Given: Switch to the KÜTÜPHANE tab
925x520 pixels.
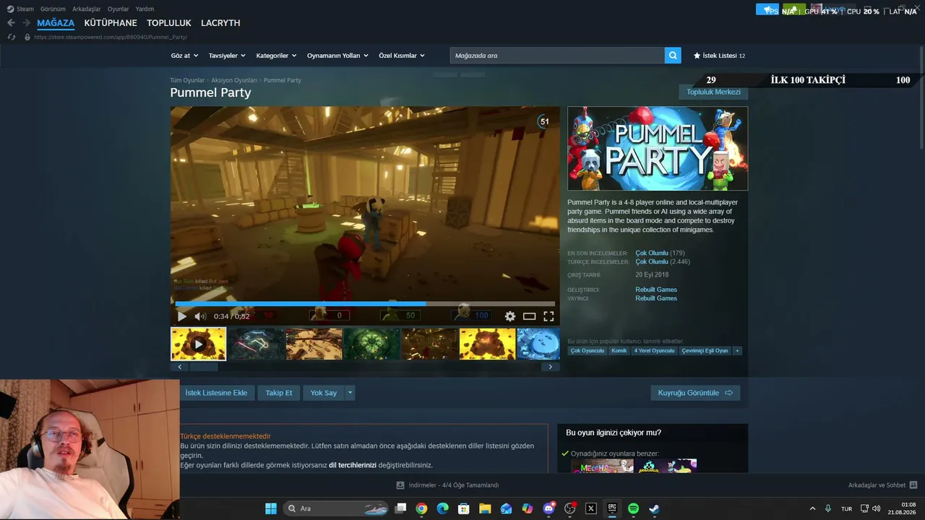Looking at the screenshot, I should 111,23.
